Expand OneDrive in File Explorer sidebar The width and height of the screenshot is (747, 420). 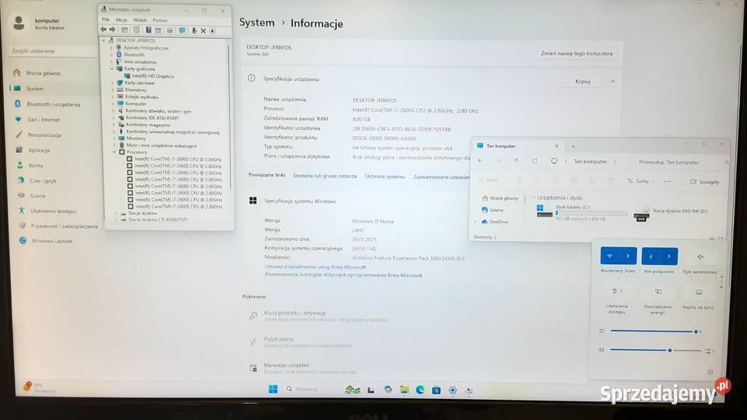point(475,222)
